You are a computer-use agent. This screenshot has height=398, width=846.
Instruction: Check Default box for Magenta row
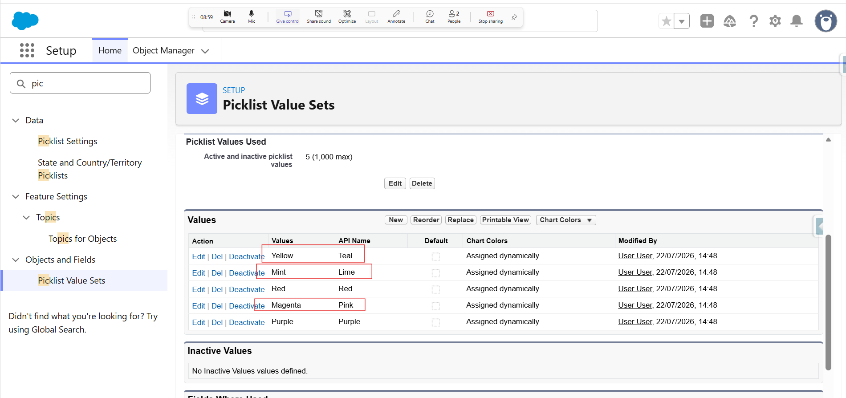pyautogui.click(x=436, y=306)
